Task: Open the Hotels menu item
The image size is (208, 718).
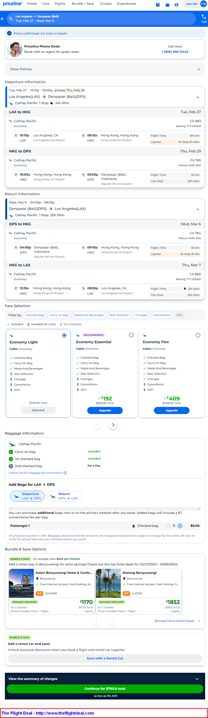Action: coord(32,4)
